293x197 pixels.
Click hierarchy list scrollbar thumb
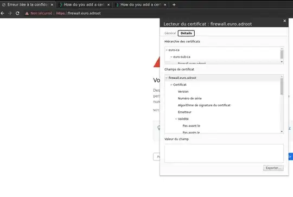click(x=282, y=55)
